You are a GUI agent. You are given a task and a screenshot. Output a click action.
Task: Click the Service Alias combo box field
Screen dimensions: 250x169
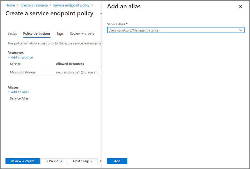click(176, 30)
